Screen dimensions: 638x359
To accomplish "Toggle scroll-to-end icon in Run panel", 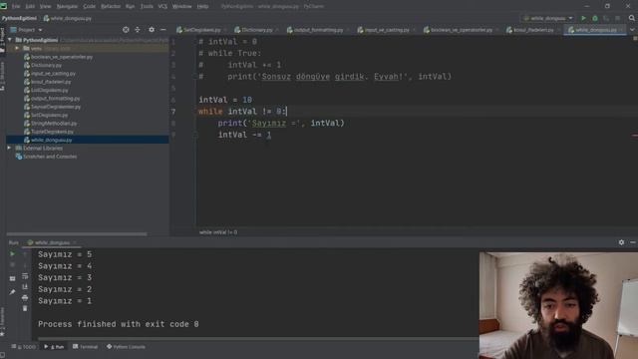I will [x=25, y=287].
